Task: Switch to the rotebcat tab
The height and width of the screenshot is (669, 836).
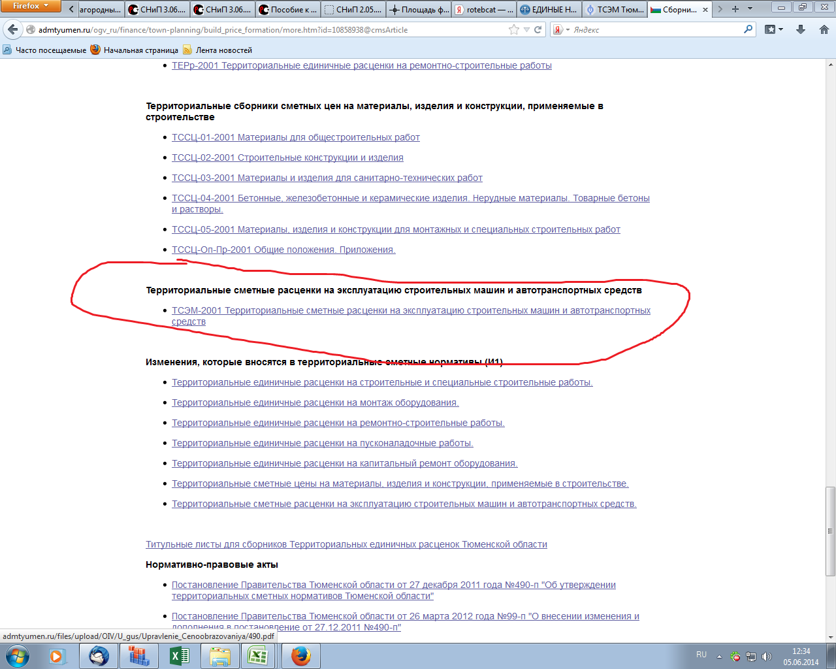Action: point(484,10)
